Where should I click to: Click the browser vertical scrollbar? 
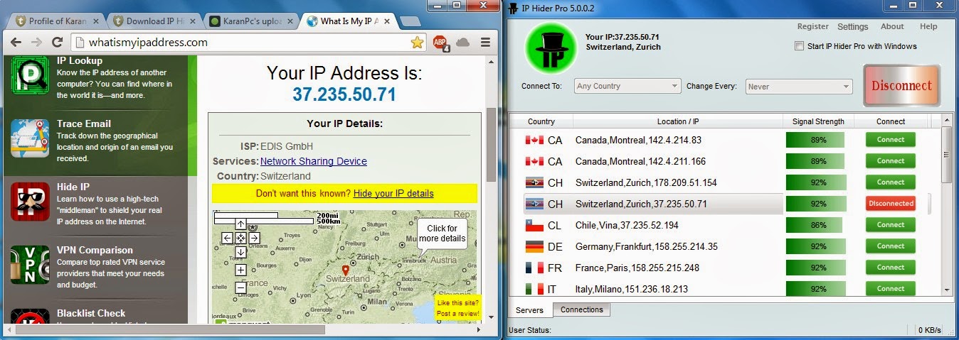(491, 146)
